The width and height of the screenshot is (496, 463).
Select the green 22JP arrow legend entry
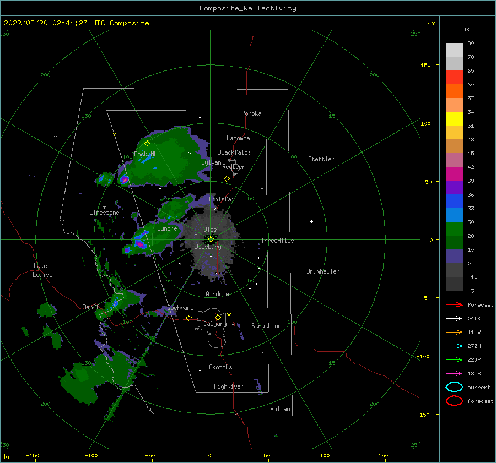(x=454, y=359)
